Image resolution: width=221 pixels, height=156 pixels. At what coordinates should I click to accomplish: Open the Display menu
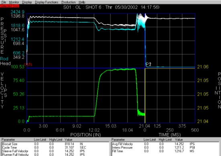pos(27,2)
